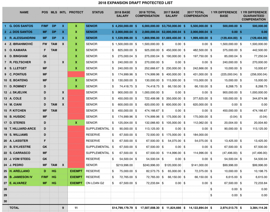Viewport: 270px width, 212px height.
Task: Click the B. JAMIESON IV name cell
Action: (x=24, y=177)
